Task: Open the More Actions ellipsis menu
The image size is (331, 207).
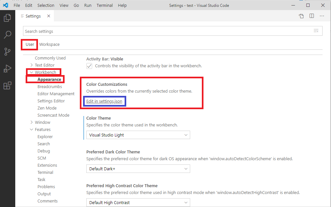Action: [322, 16]
